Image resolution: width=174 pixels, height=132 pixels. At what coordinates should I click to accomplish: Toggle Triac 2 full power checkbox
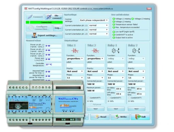(x=91, y=105)
